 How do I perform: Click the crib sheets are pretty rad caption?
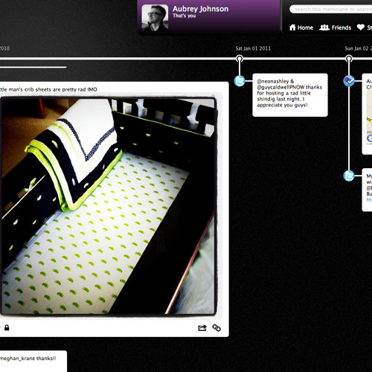(x=48, y=89)
